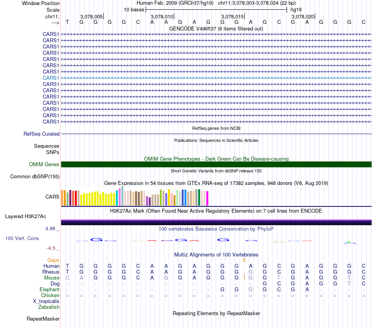Open the Multiz Alignments of 100 Vertebrates title
The image size is (372, 328).
click(x=216, y=255)
